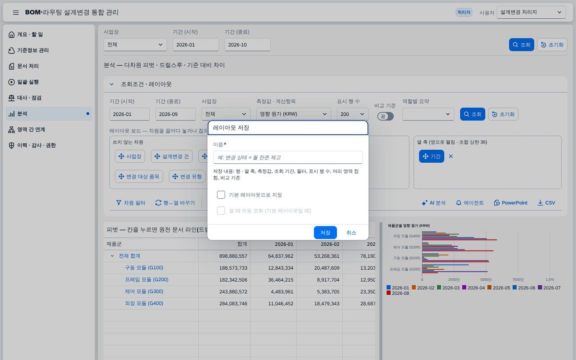The height and width of the screenshot is (360, 576).
Task: Export to PowerPoint
Action: click(x=510, y=203)
